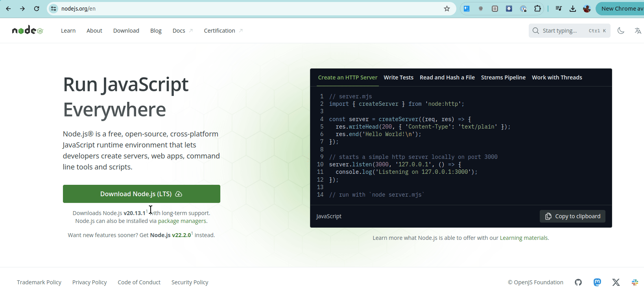Viewport: 644px width, 289px height.
Task: Copy code to clipboard
Action: 572,216
